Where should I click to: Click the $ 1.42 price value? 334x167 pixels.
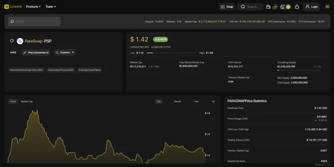click(139, 39)
